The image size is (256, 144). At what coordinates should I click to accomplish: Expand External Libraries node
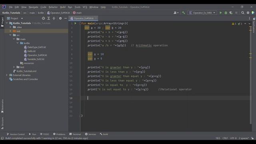point(7,75)
